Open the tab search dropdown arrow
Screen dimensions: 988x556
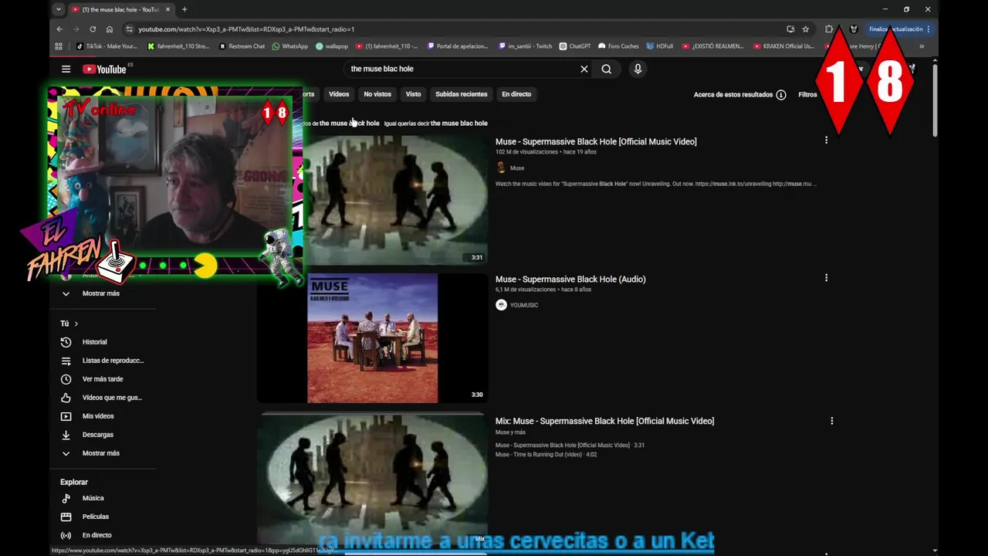(x=59, y=9)
